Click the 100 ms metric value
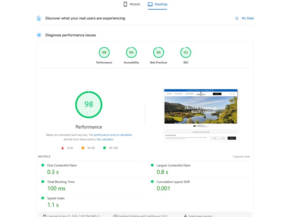 click(x=57, y=188)
